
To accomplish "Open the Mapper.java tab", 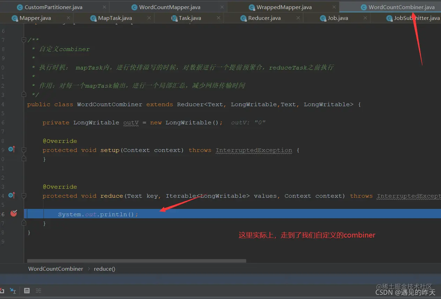I will coord(35,18).
